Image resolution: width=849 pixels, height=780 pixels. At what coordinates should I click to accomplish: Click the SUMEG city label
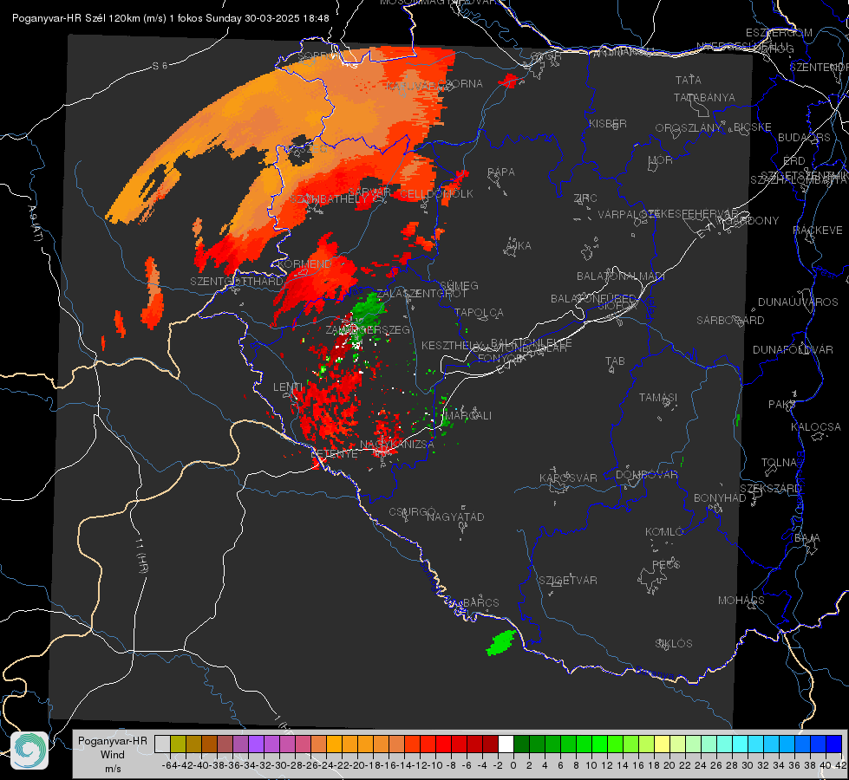[459, 285]
